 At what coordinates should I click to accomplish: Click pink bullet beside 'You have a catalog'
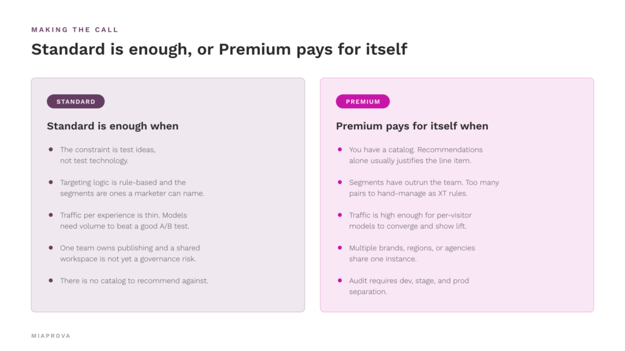point(339,150)
